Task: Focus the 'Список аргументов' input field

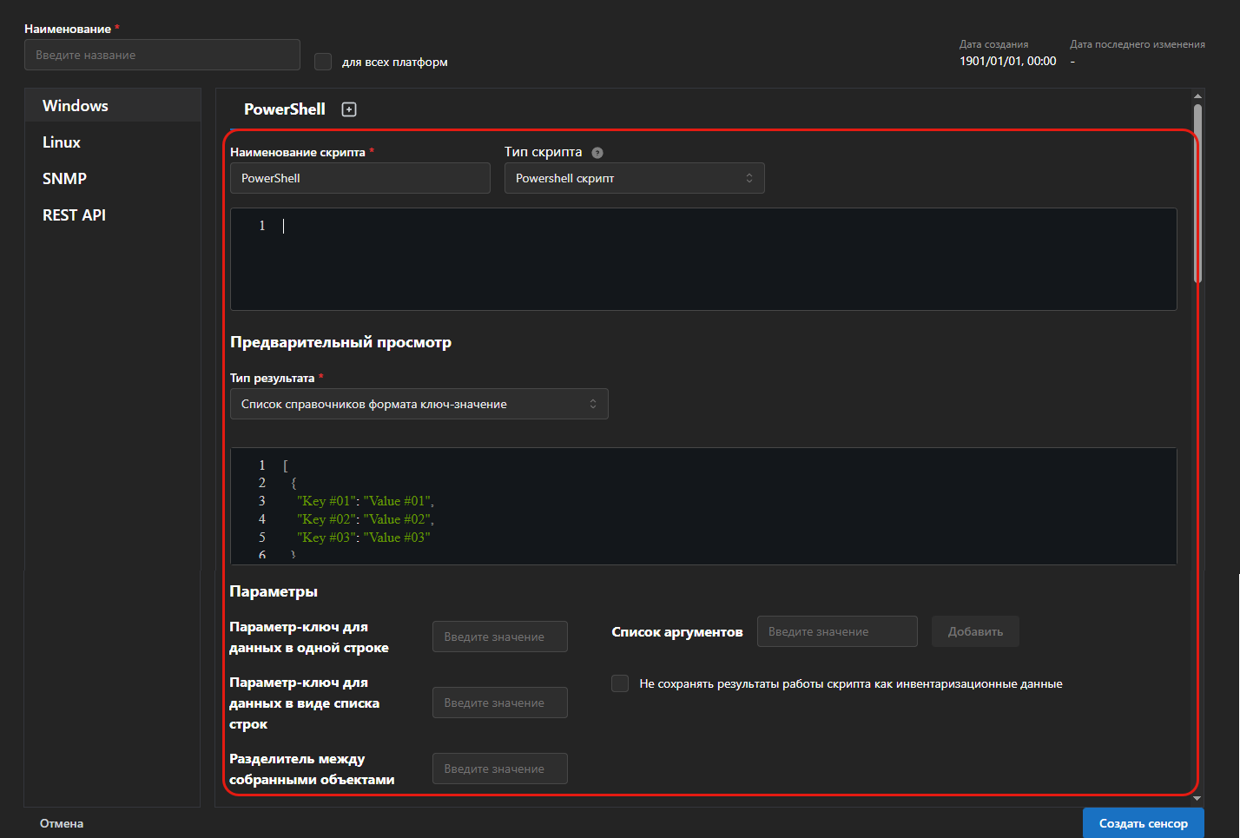Action: coord(836,631)
